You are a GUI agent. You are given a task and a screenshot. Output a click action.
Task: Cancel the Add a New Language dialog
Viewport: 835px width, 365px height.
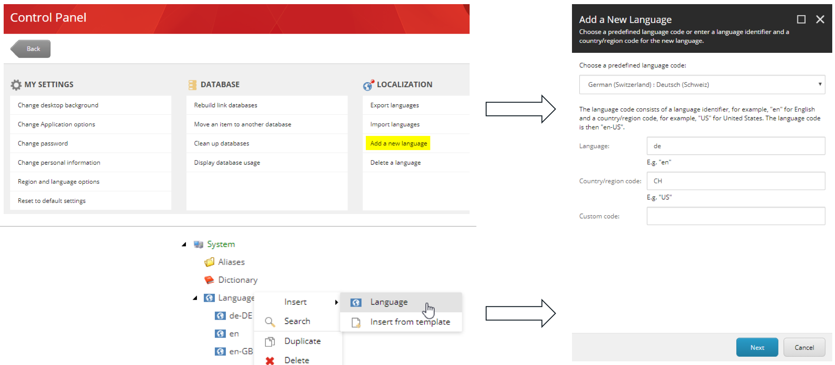804,348
